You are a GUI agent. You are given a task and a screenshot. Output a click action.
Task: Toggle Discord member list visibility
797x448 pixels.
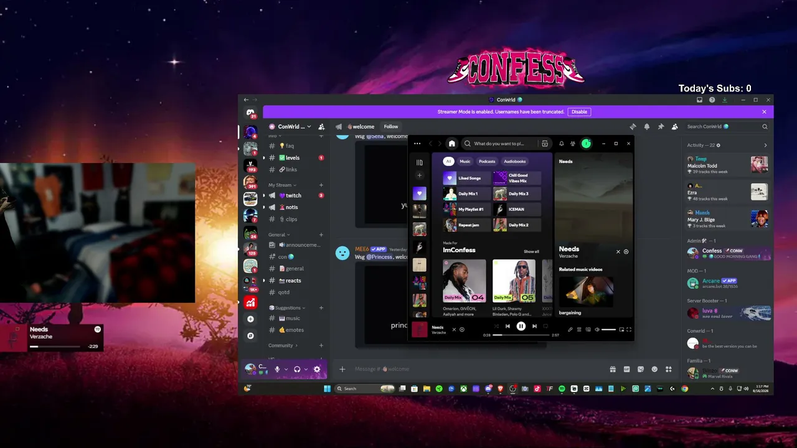[674, 126]
